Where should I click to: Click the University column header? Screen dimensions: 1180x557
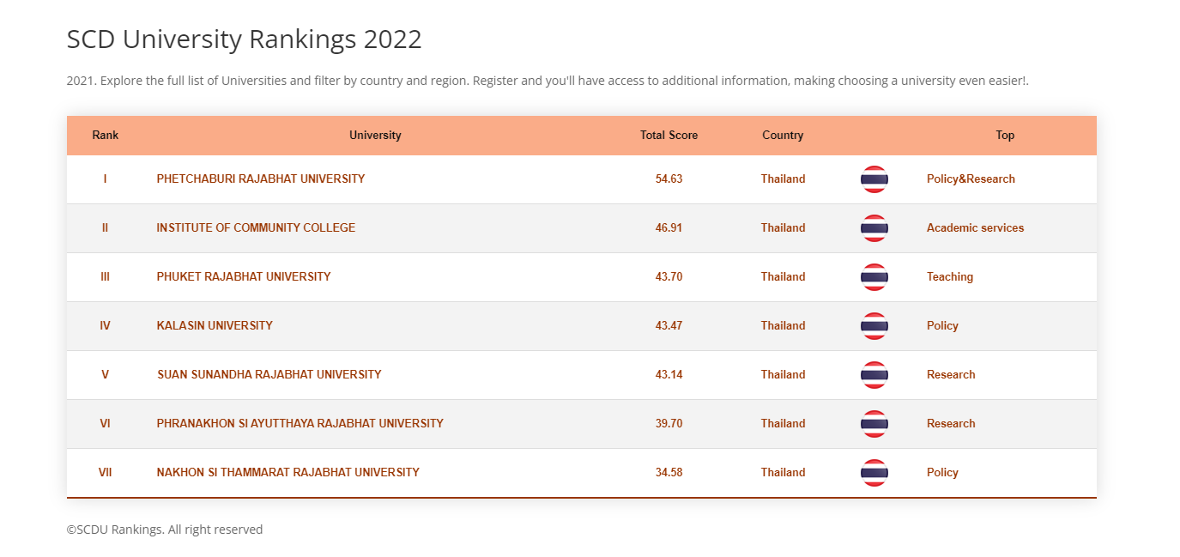coord(375,136)
